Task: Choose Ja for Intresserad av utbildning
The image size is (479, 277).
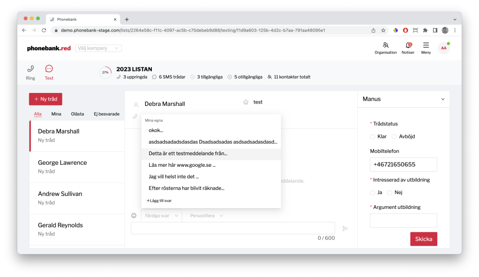Action: [373, 193]
